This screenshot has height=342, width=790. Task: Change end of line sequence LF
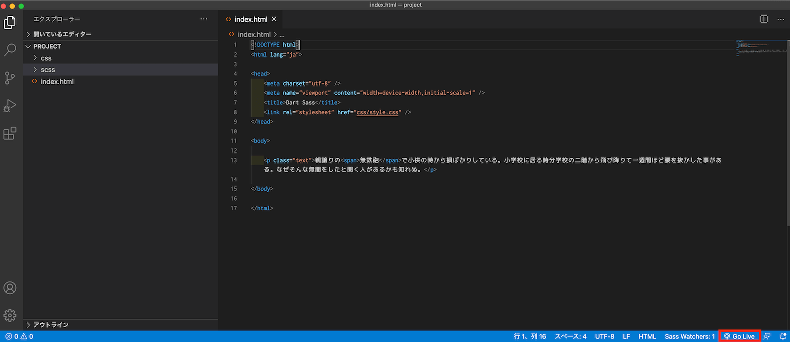pyautogui.click(x=626, y=337)
